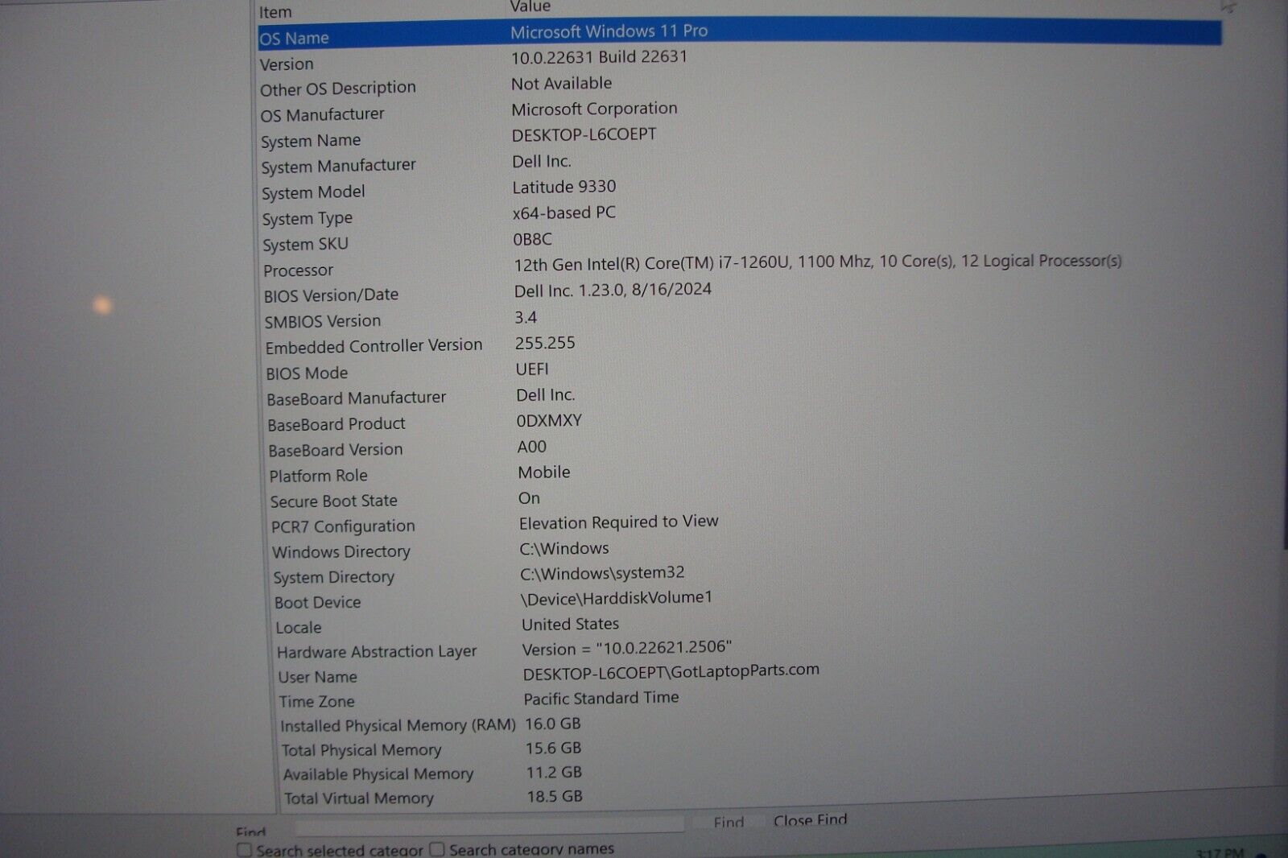1288x858 pixels.
Task: Click the Elevation Required to View value
Action: 619,522
